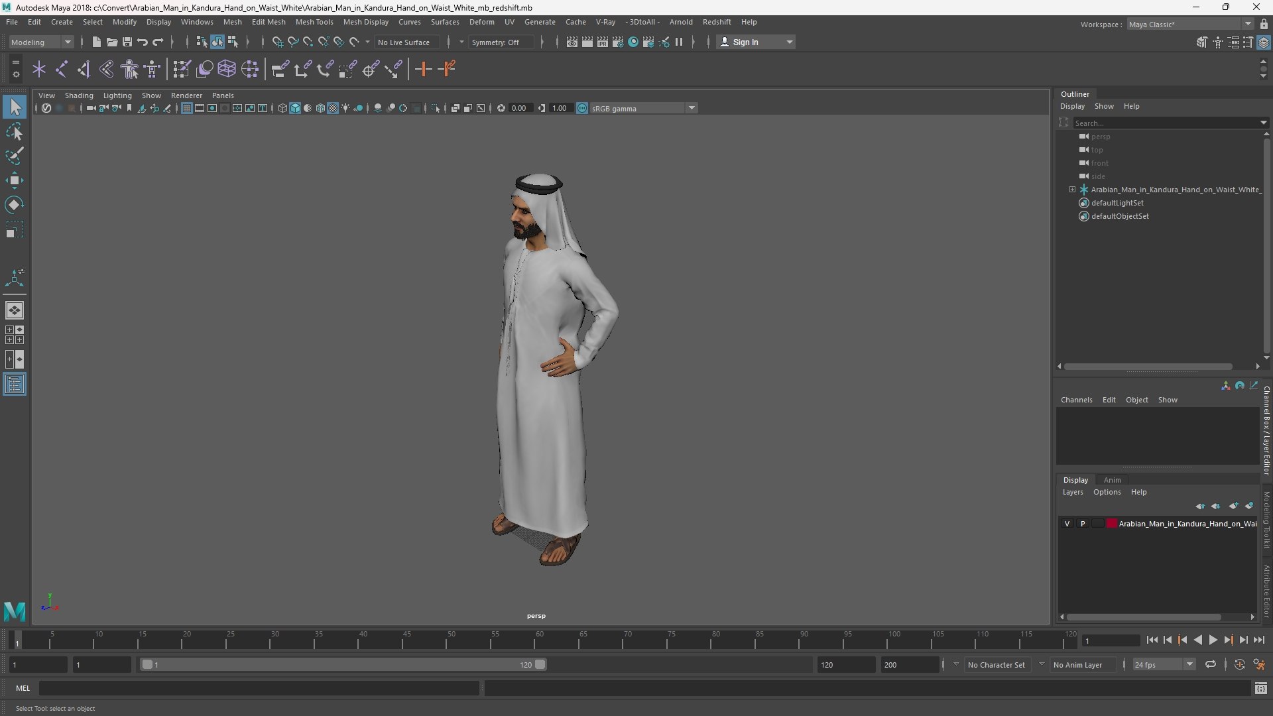Open the Script Editor icon
This screenshot has height=716, width=1273.
[x=1260, y=689]
